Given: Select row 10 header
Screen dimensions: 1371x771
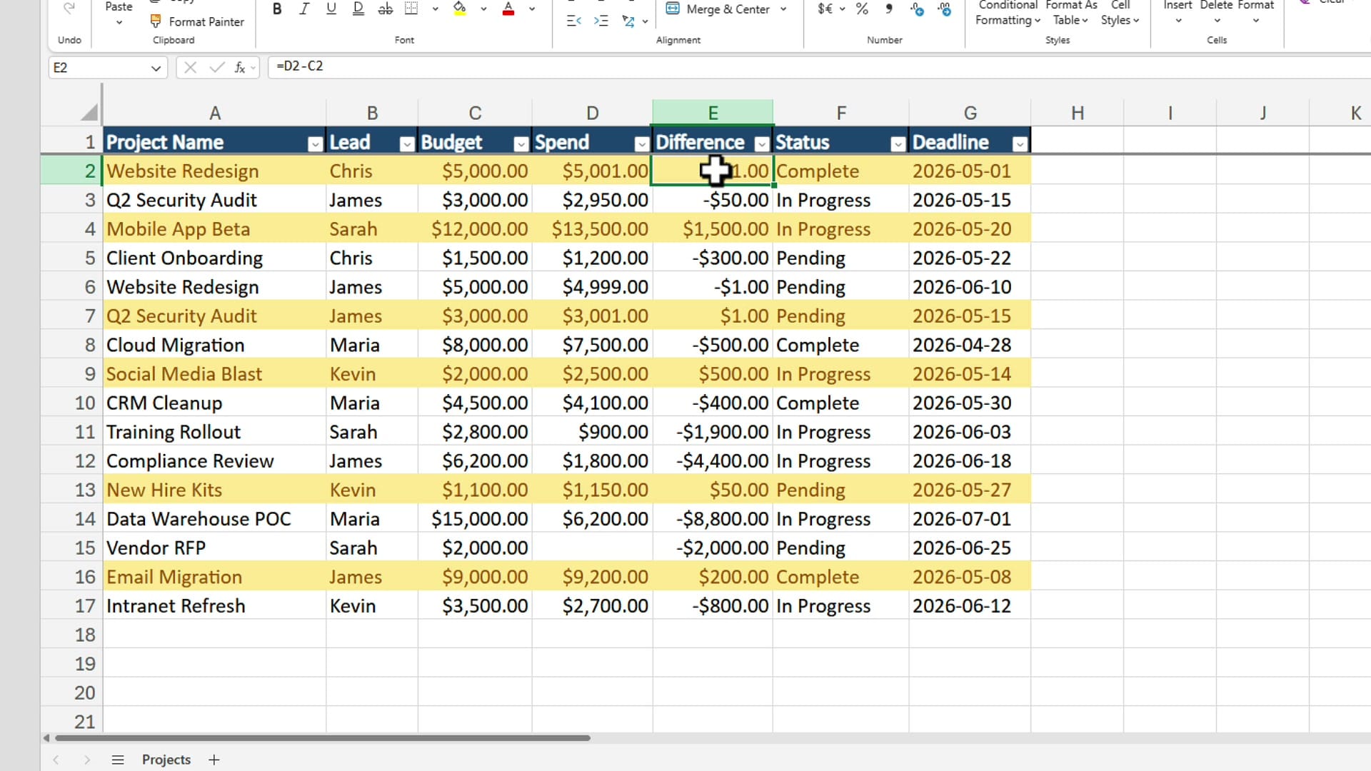Looking at the screenshot, I should (72, 403).
